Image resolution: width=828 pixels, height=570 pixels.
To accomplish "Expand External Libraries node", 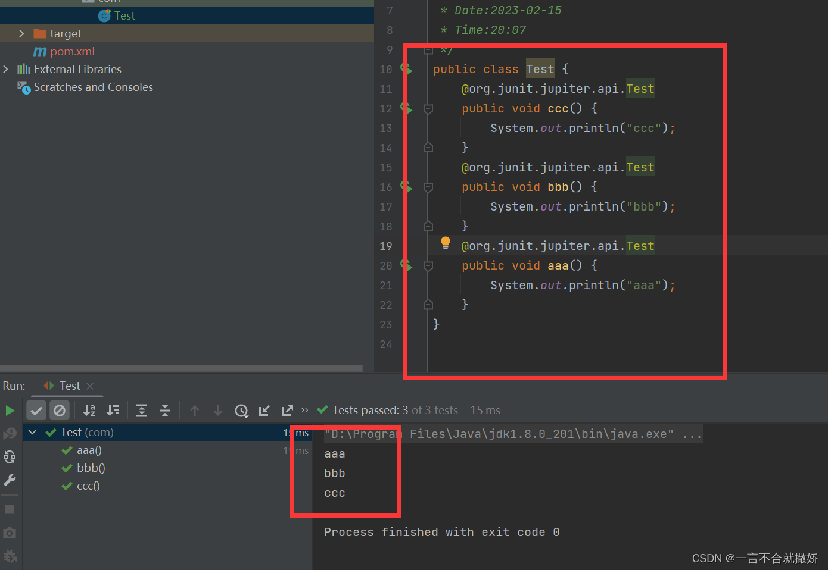I will (x=5, y=69).
